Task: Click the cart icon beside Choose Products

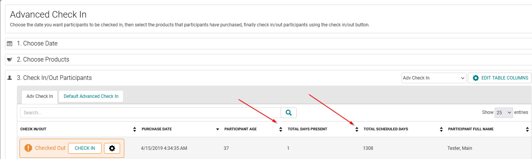Action: click(10, 60)
